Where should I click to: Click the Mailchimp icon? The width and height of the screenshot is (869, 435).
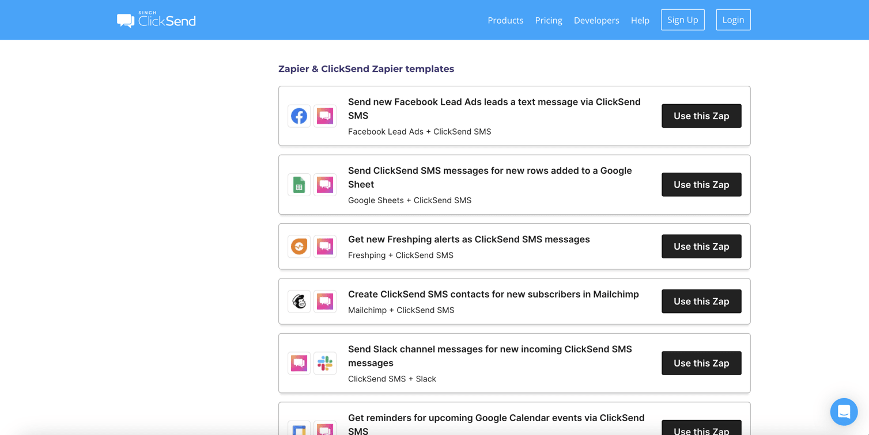point(299,302)
